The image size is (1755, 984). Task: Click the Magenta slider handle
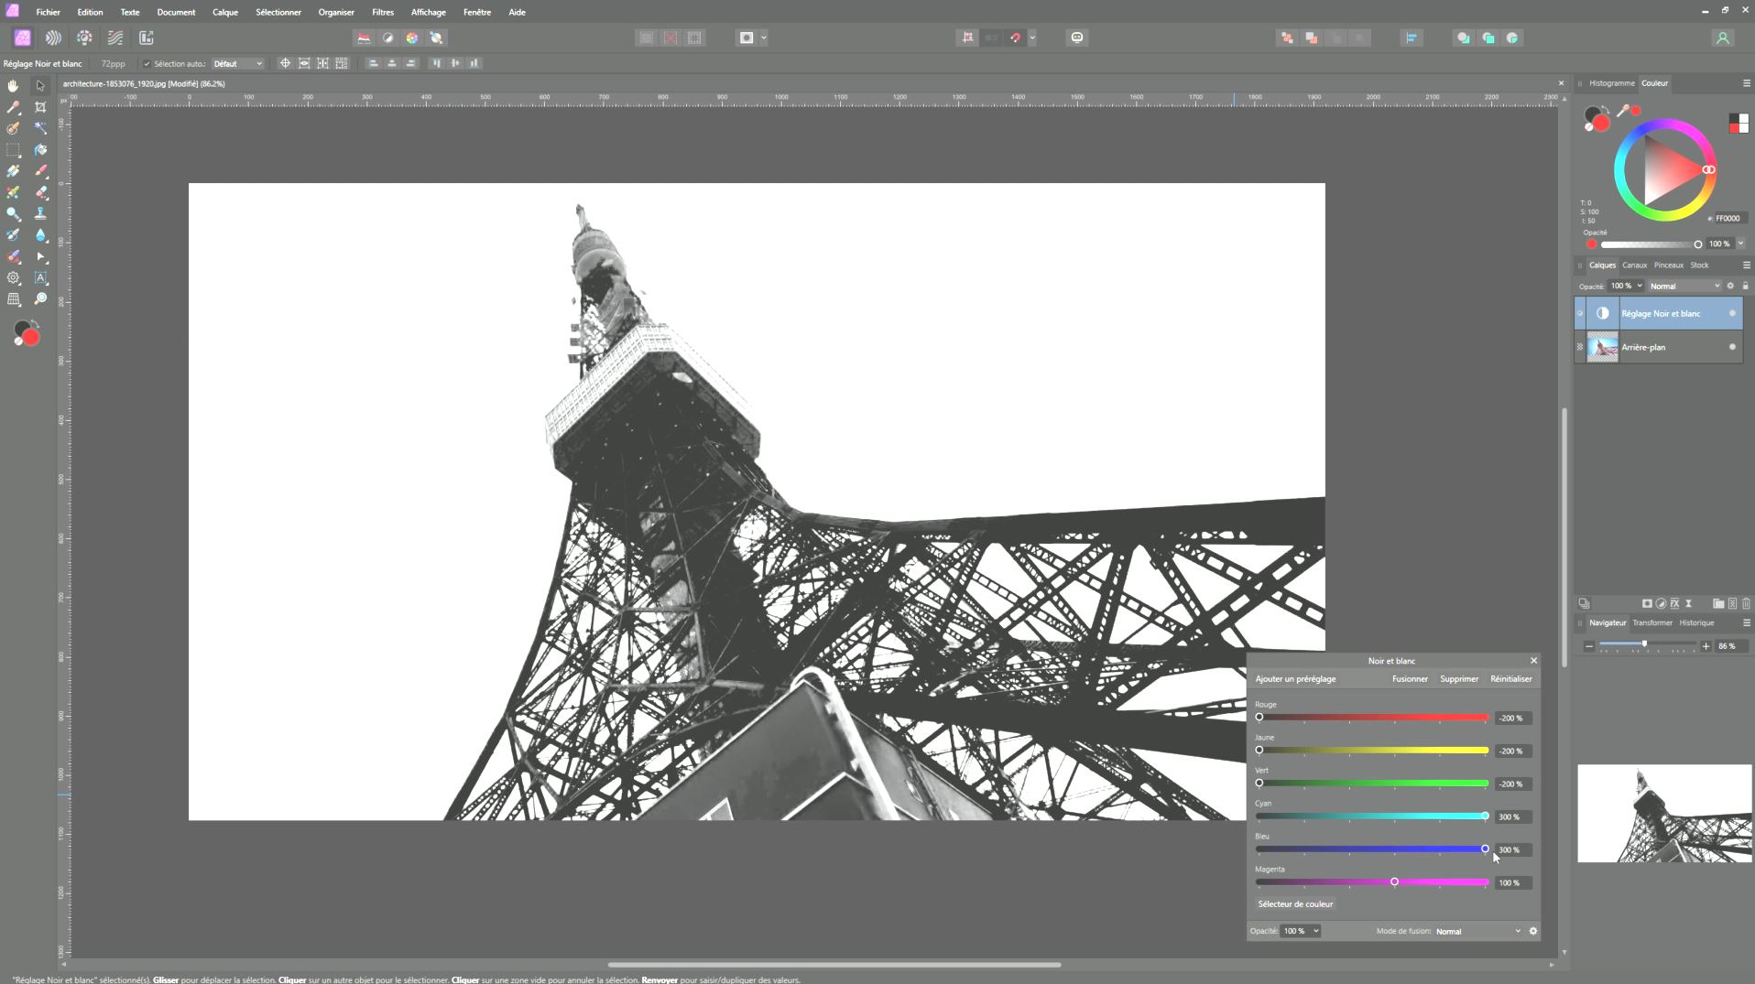click(x=1394, y=882)
